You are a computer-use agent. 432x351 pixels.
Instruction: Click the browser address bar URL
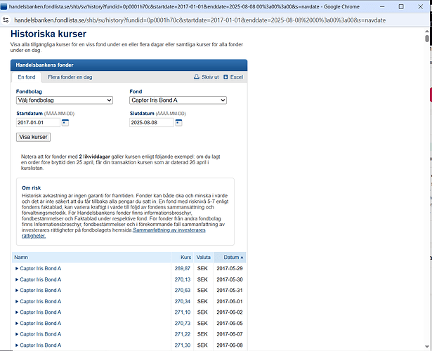coord(199,20)
